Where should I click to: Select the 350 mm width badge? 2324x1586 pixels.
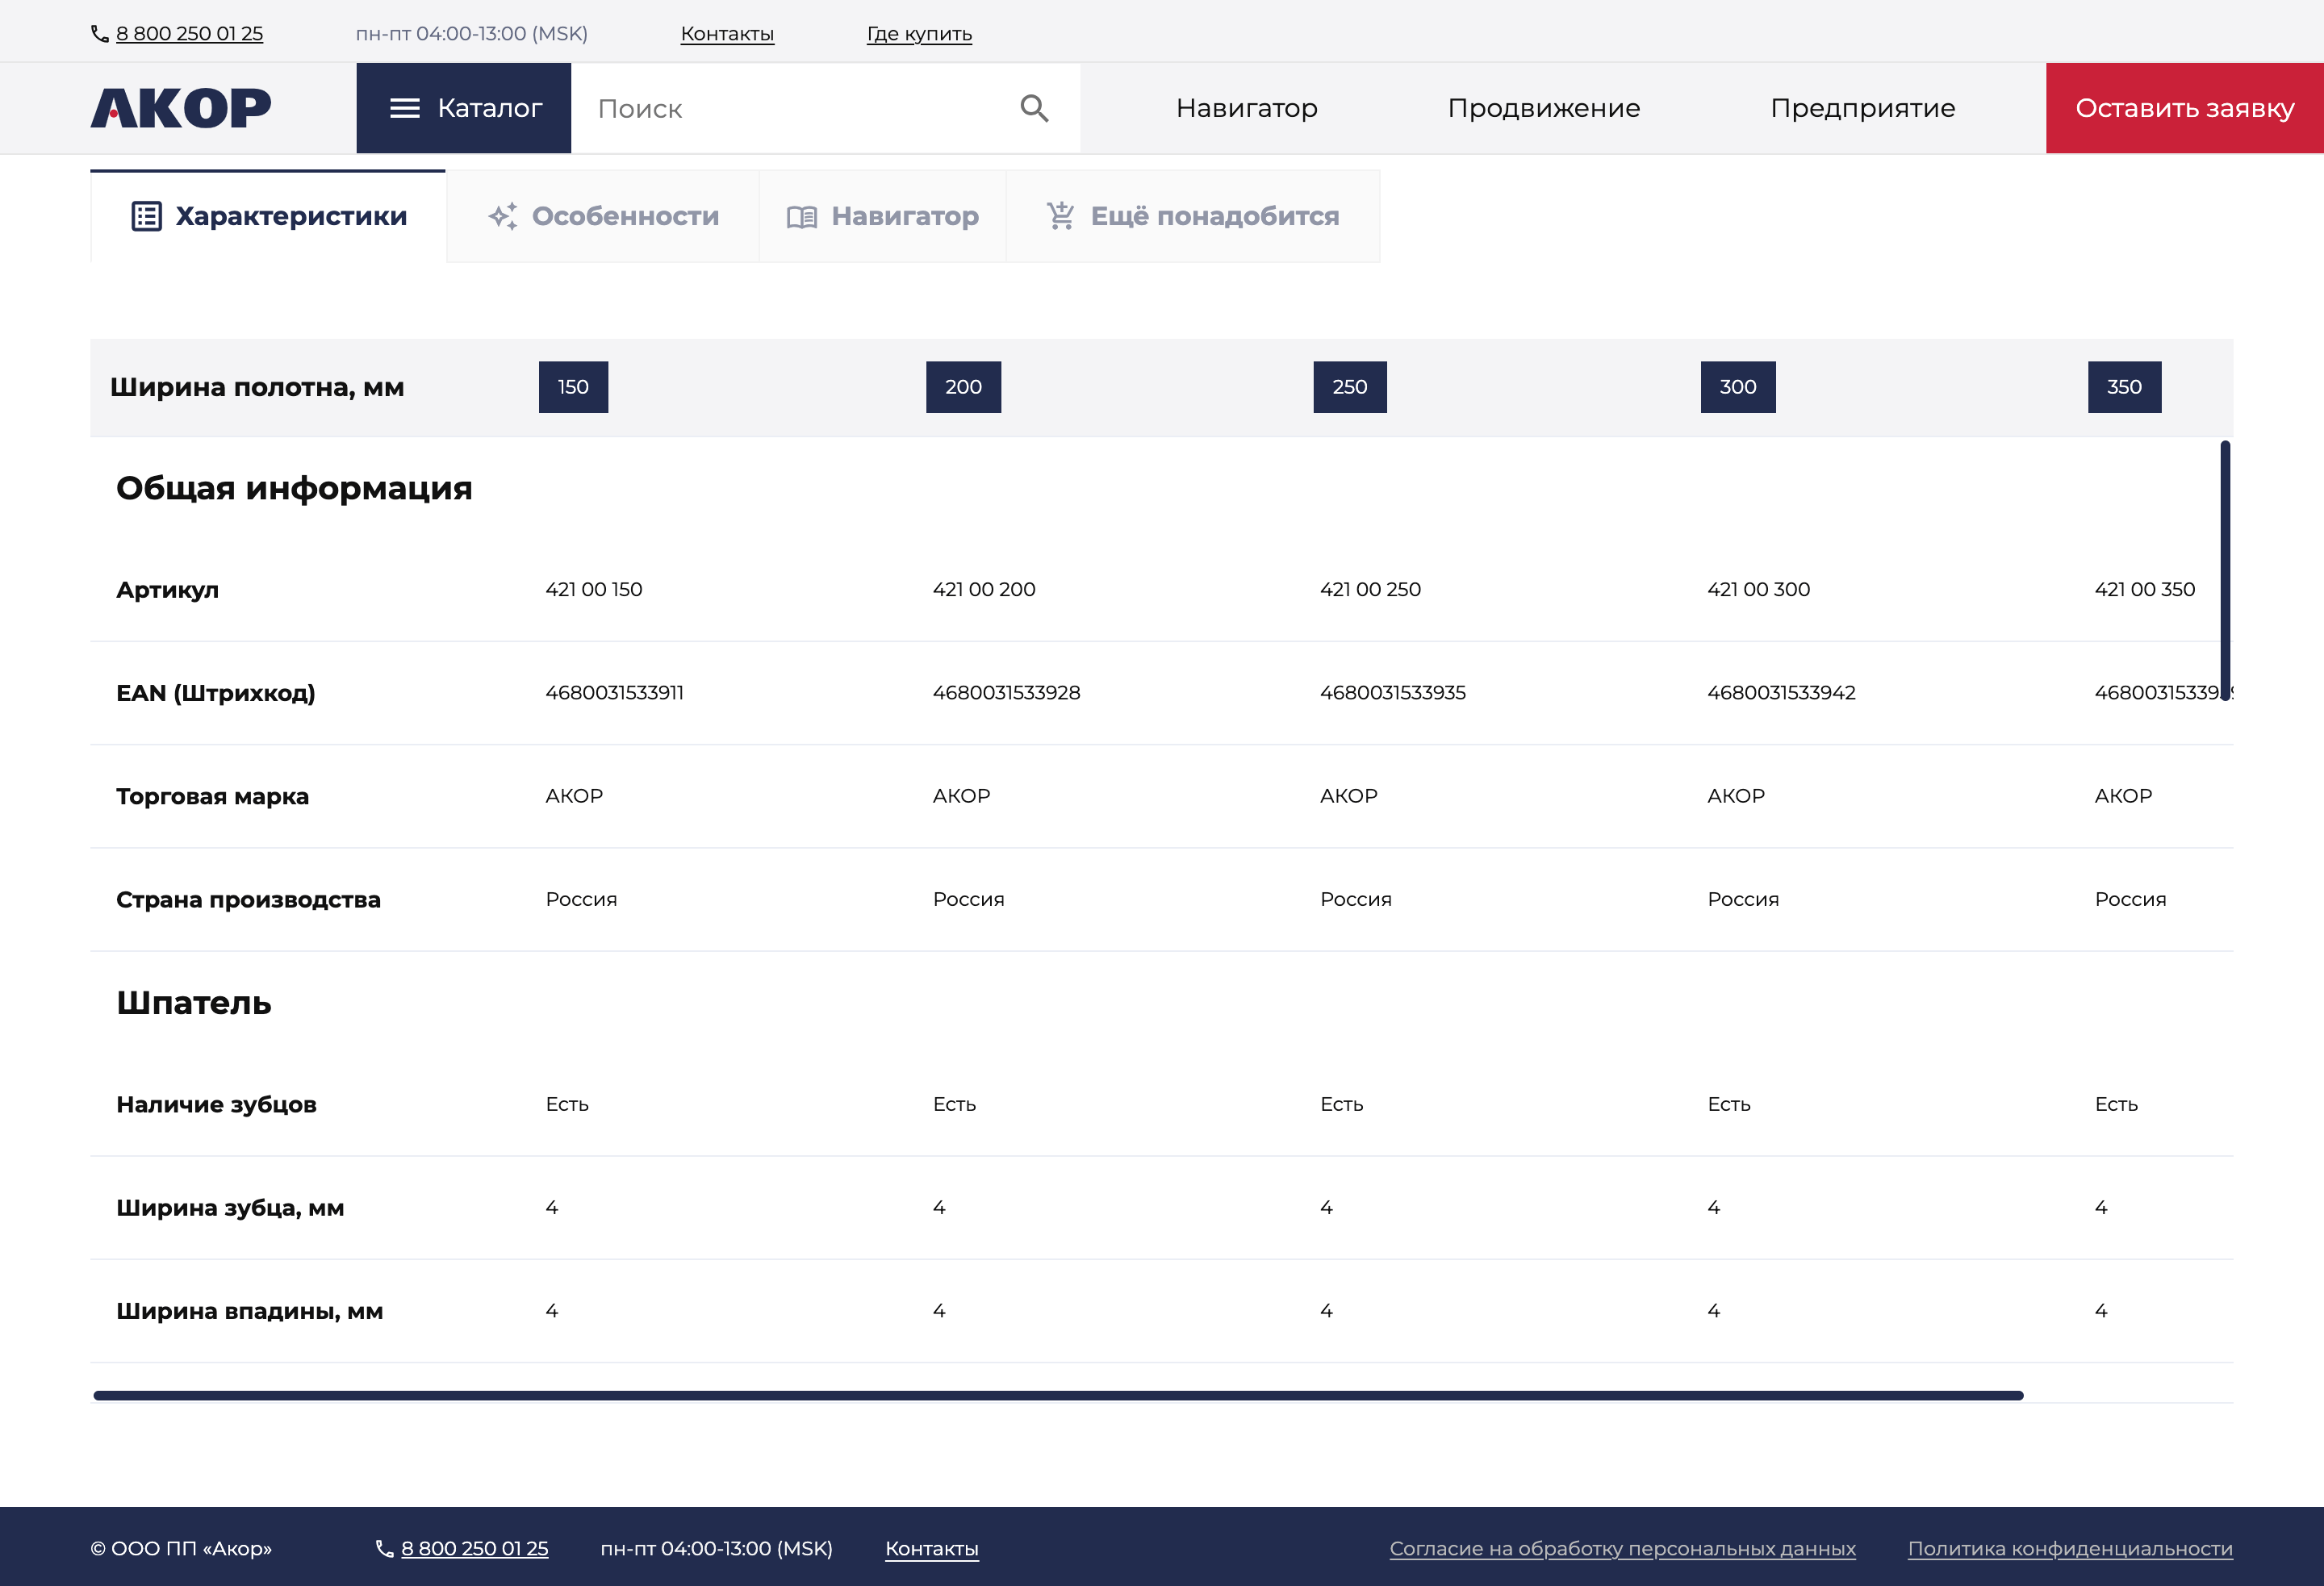tap(2124, 387)
